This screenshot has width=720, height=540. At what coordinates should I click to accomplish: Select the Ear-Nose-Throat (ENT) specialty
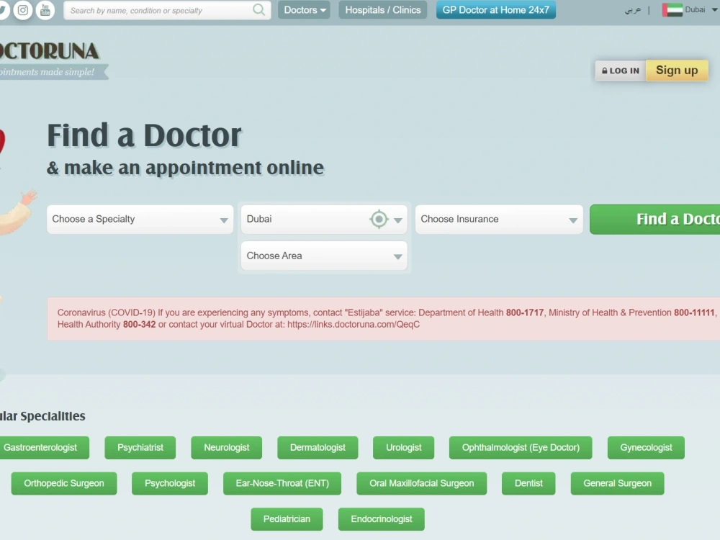coord(282,484)
